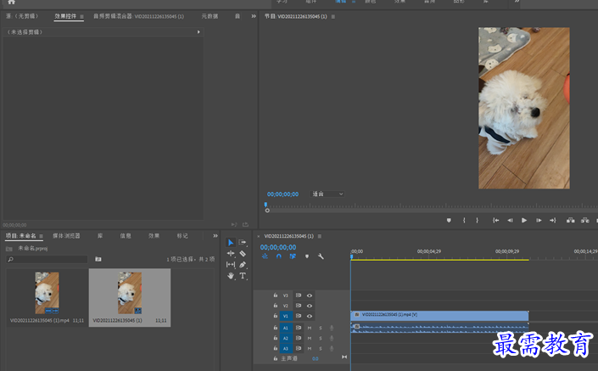The height and width of the screenshot is (371, 598).
Task: Hide track V1 output with eye
Action: 310,316
